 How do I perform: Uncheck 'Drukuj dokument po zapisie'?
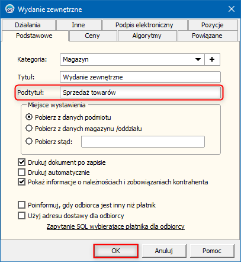click(21, 162)
